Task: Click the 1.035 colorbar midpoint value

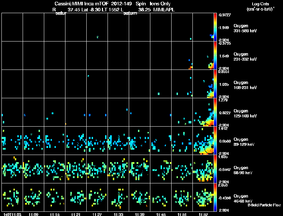Action: tap(224, 84)
